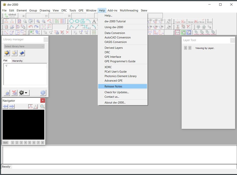Open library icon in Library manager
The width and height of the screenshot is (237, 175).
click(x=7, y=53)
